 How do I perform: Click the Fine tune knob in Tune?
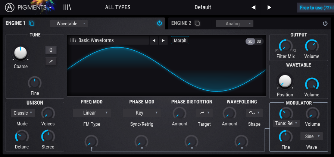35,83
